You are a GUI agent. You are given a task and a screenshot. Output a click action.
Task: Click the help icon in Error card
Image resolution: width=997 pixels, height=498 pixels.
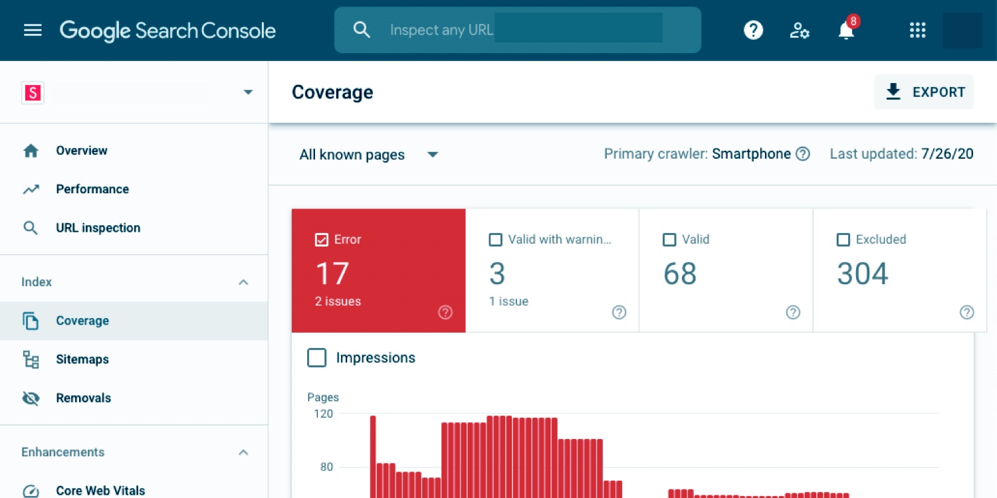click(x=445, y=312)
